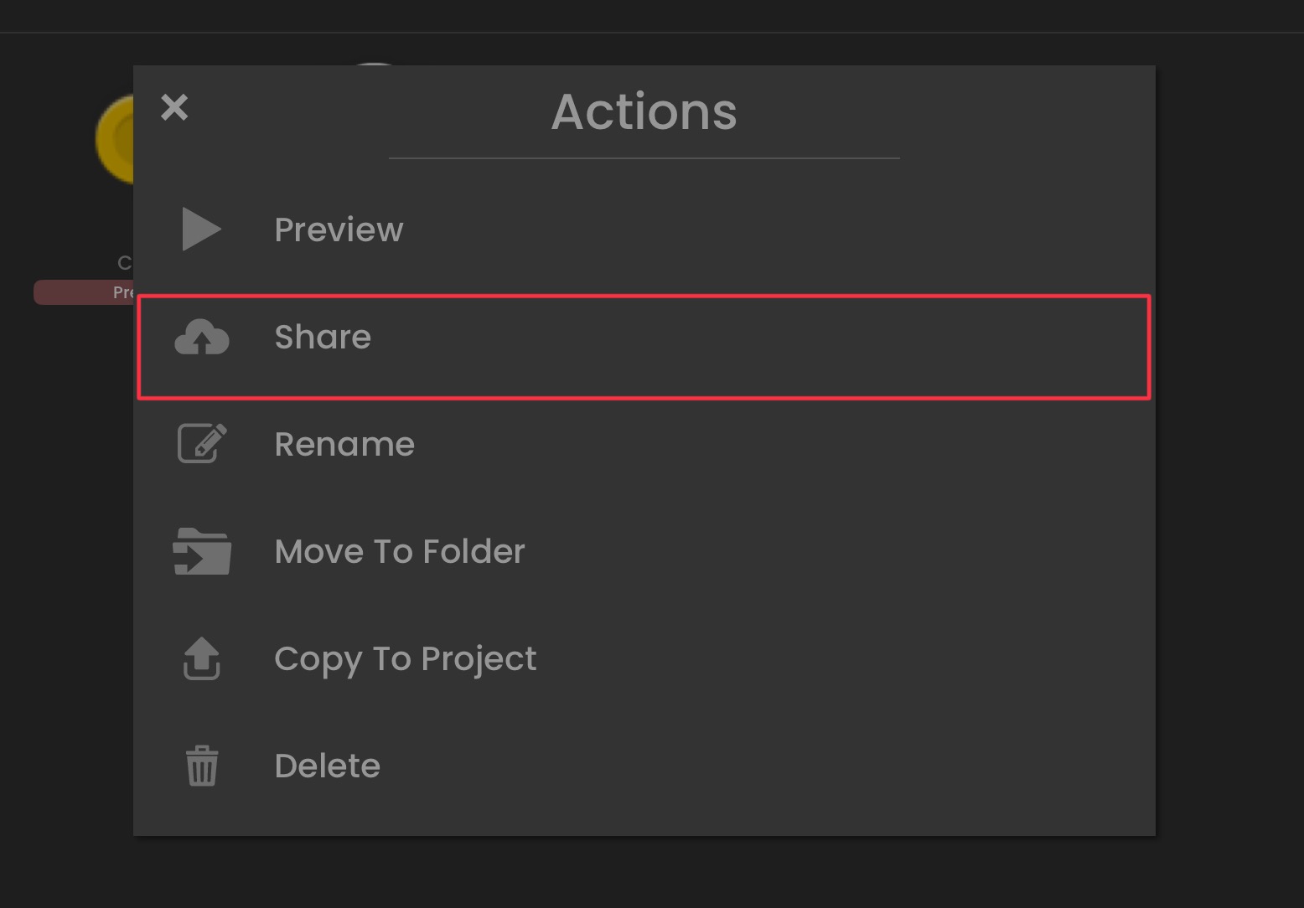Click the Preview play triangle icon
This screenshot has height=908, width=1304.
pyautogui.click(x=201, y=230)
